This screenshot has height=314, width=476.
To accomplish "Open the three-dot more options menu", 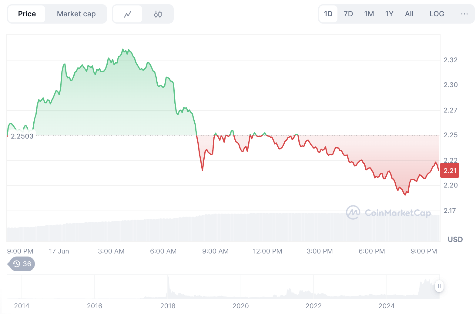I will (464, 14).
